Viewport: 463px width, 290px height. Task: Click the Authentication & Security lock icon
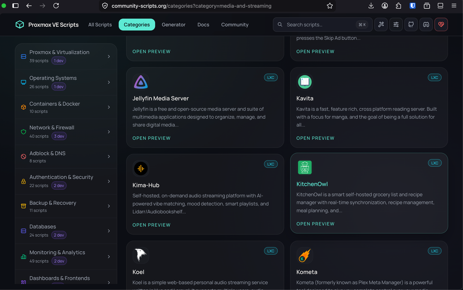24,181
